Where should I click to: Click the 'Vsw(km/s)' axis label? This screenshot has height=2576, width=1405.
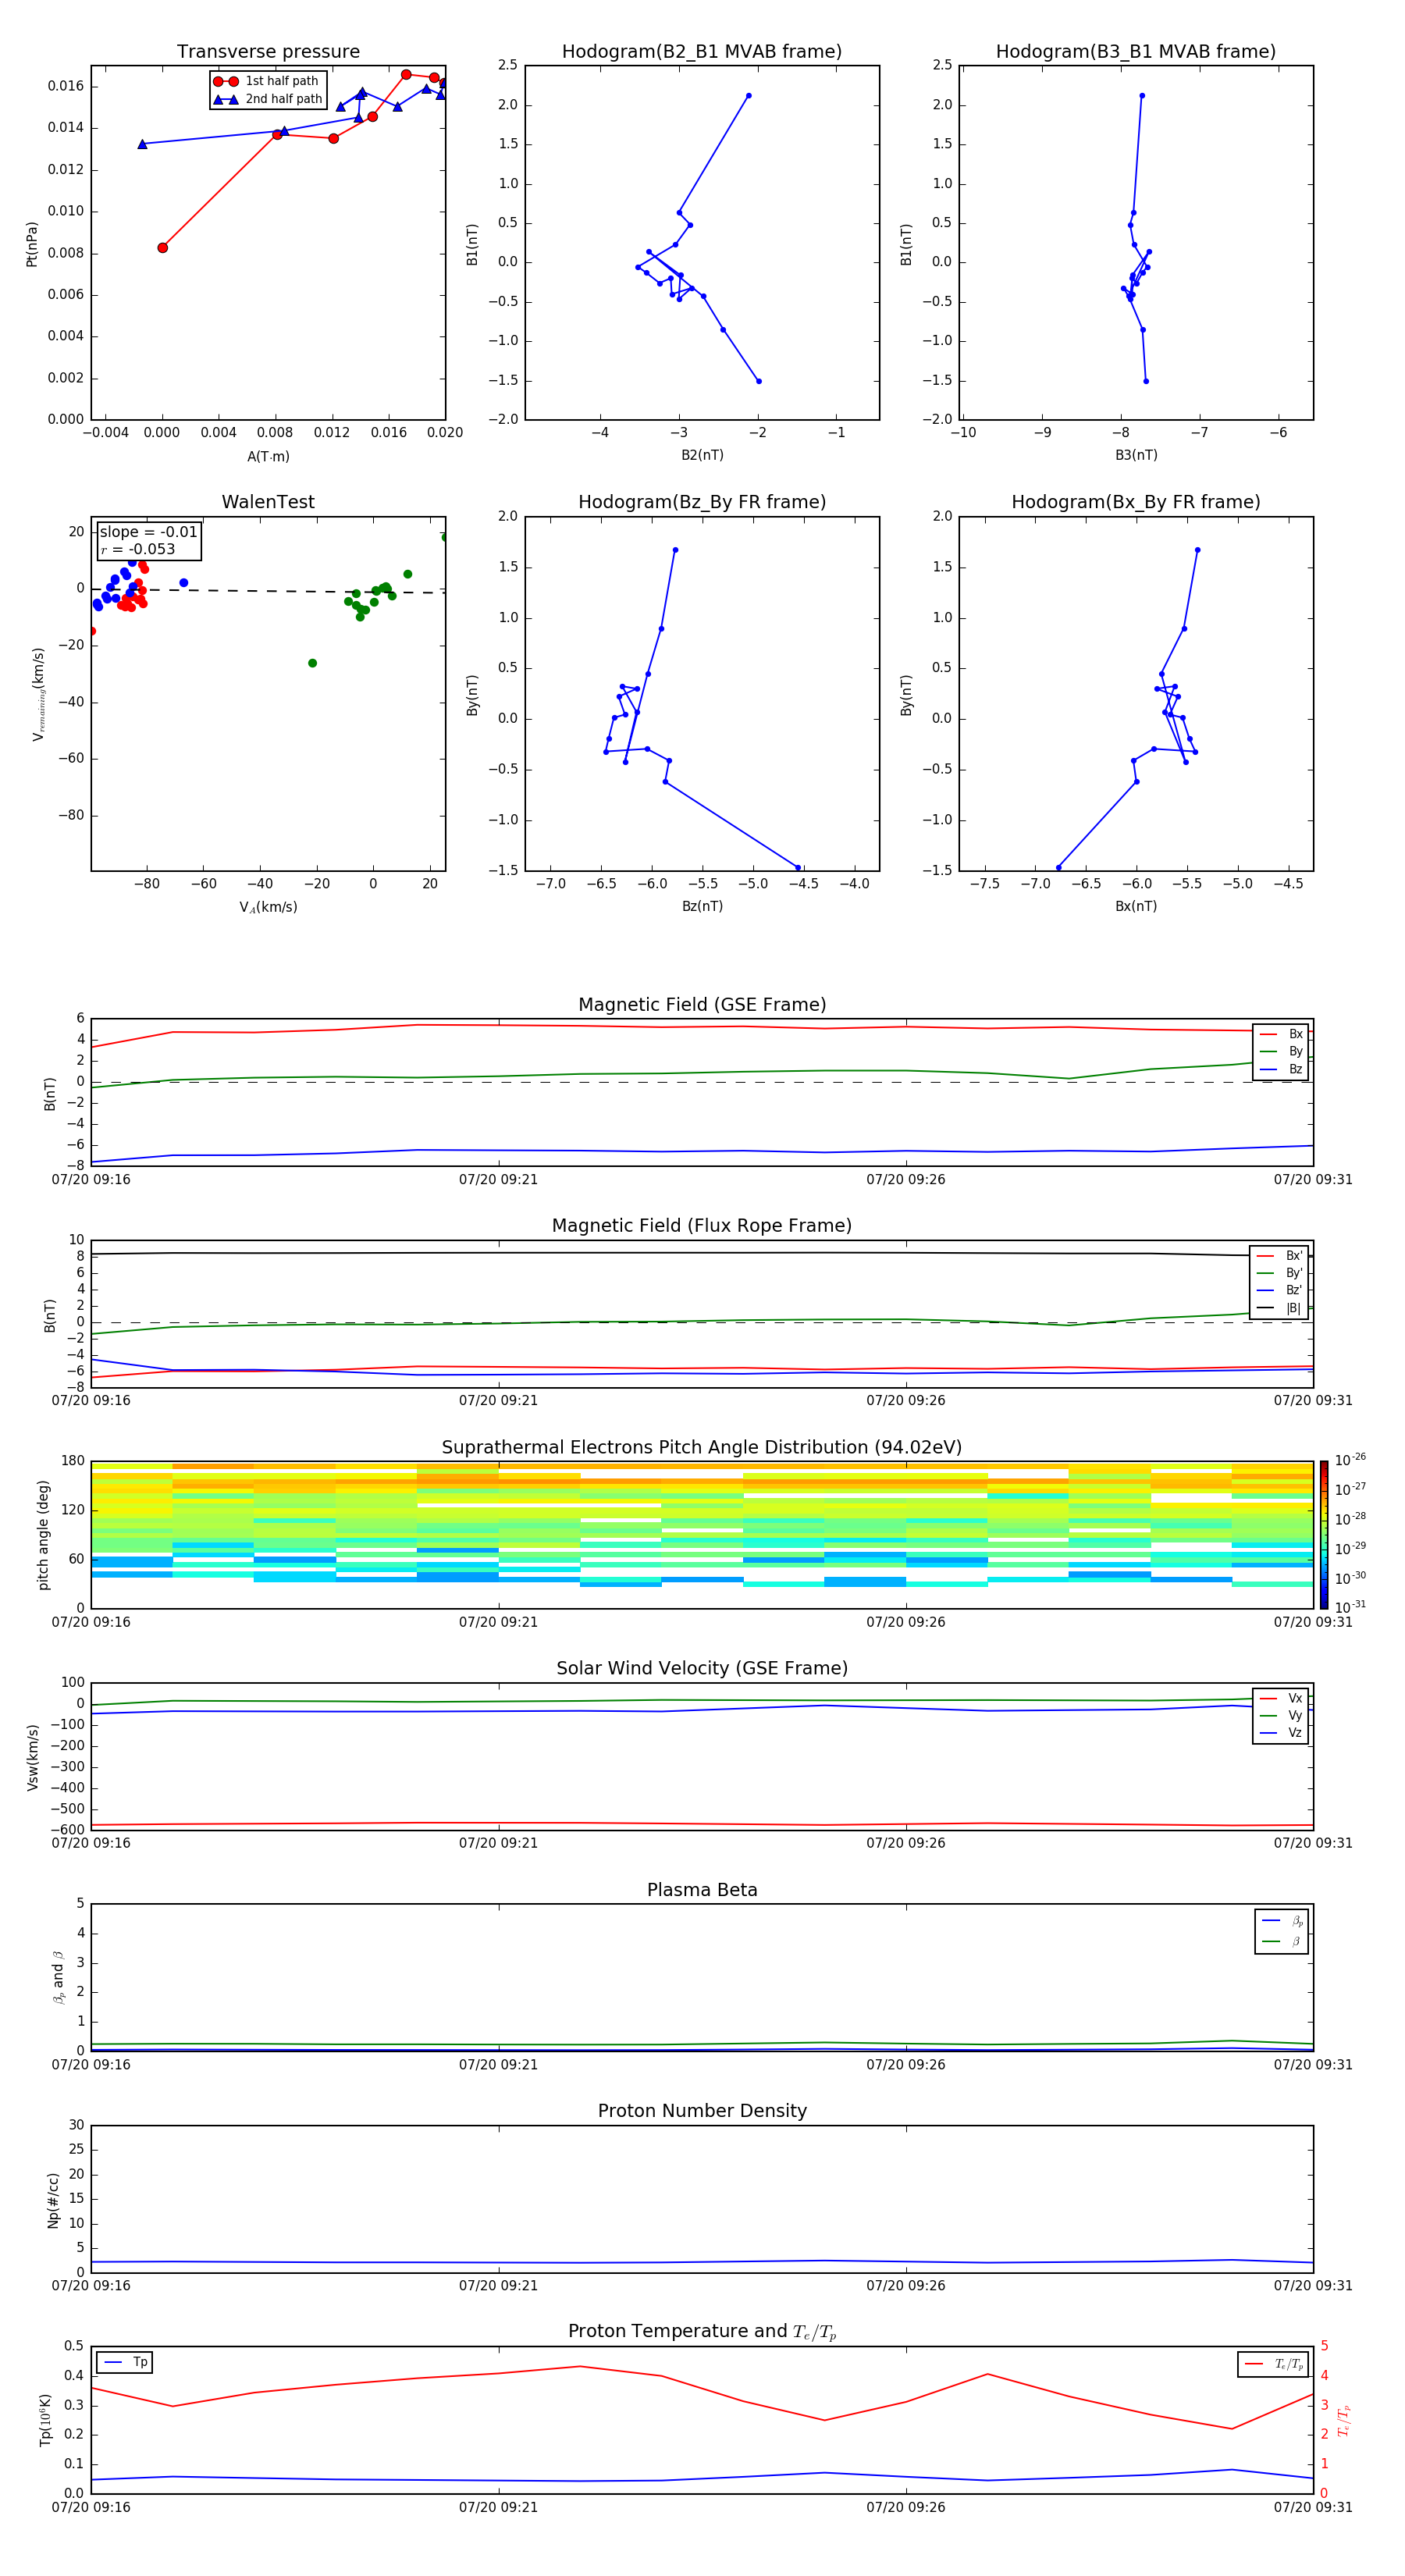(32, 1757)
